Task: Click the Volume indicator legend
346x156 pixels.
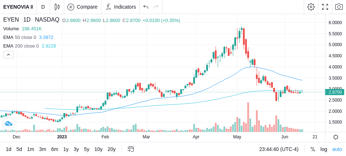Action: (11, 29)
